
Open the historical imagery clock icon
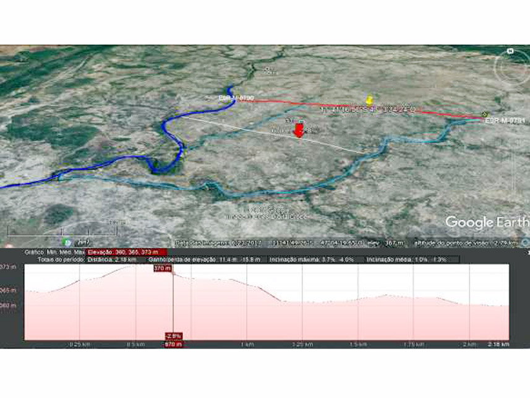67,242
